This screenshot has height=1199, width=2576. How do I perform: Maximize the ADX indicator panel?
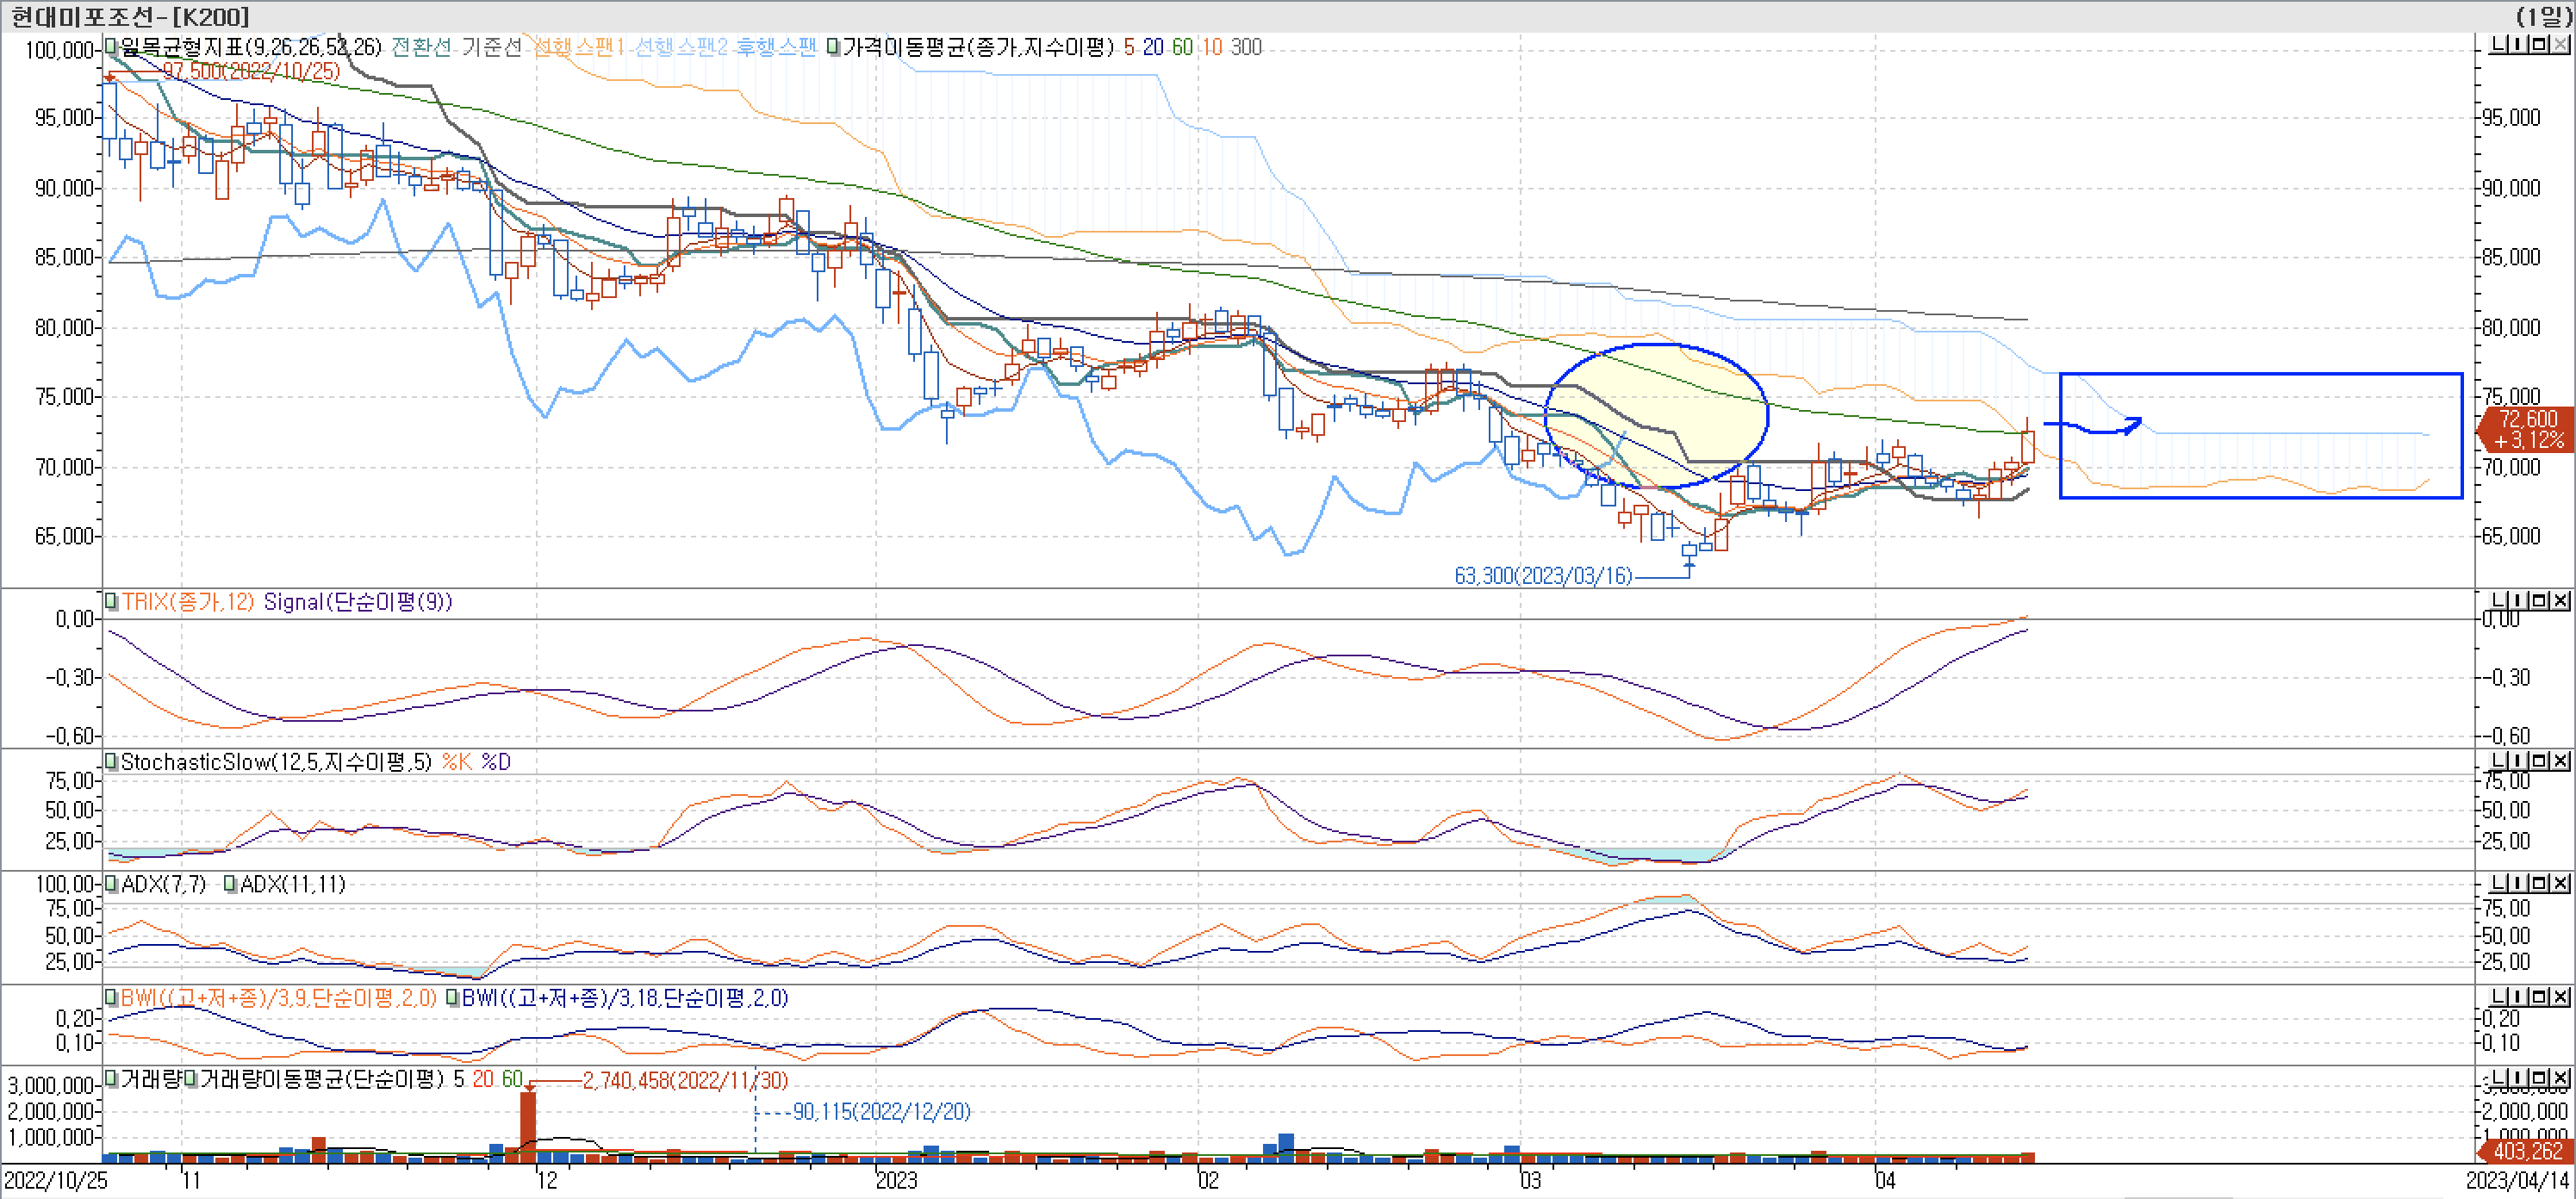coord(2541,884)
